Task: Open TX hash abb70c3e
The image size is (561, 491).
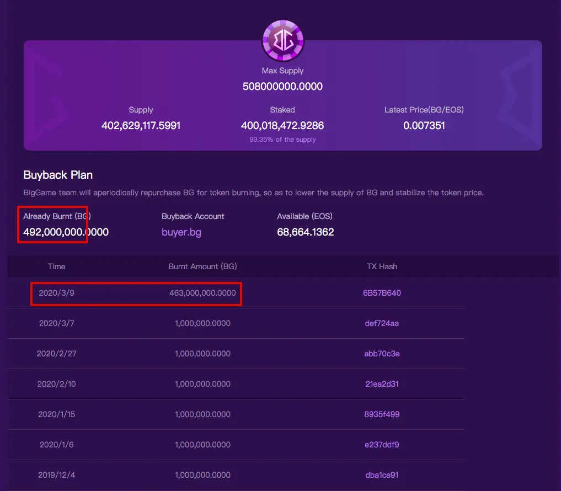Action: tap(382, 354)
